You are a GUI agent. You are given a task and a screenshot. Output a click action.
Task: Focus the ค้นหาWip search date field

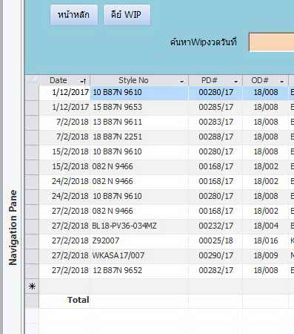coord(271,42)
